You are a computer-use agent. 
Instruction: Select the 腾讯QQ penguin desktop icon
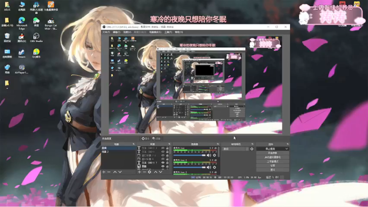(x=22, y=38)
